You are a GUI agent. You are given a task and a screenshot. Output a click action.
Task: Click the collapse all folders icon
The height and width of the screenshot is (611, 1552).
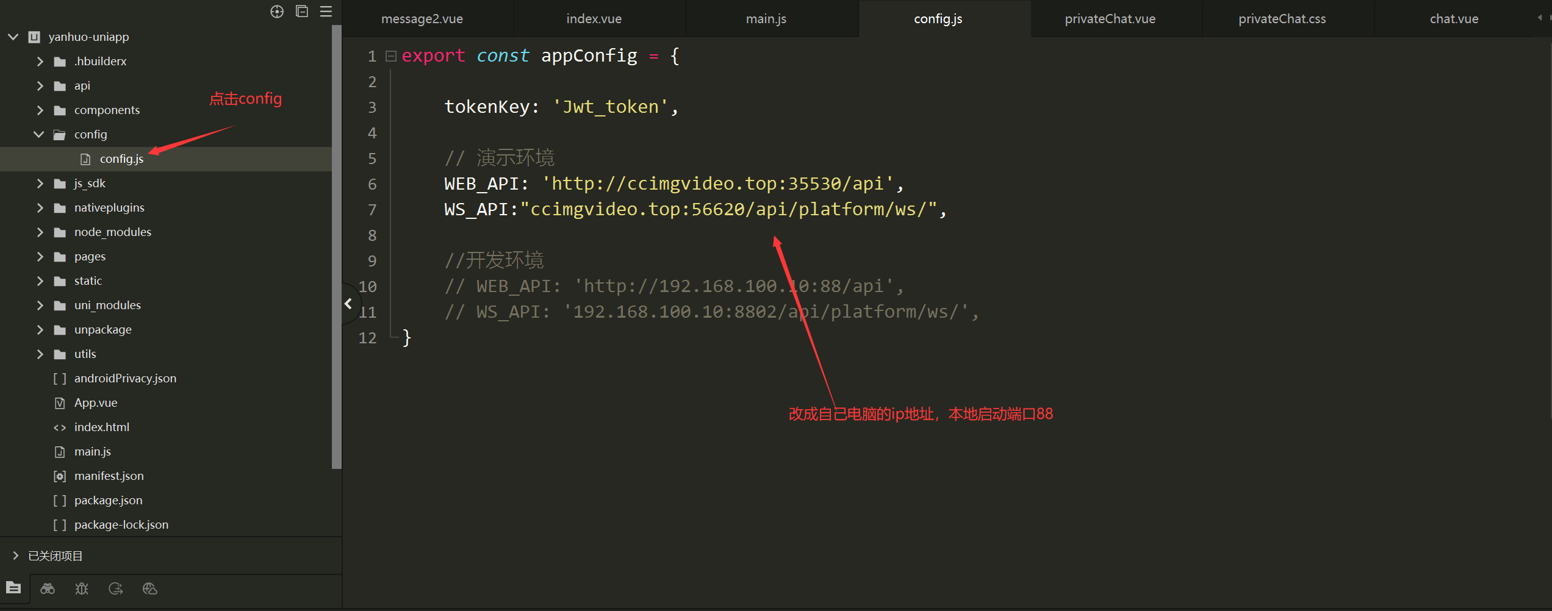point(302,11)
